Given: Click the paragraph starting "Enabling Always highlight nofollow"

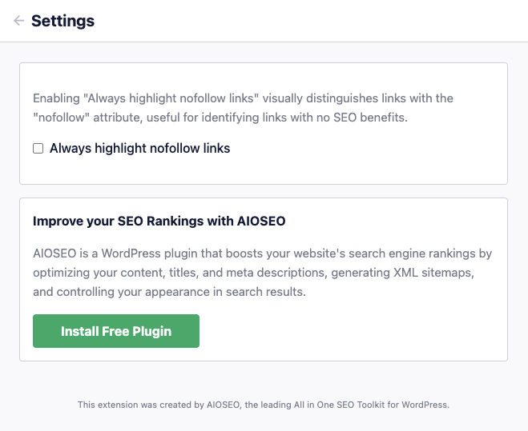Looking at the screenshot, I should pos(243,108).
